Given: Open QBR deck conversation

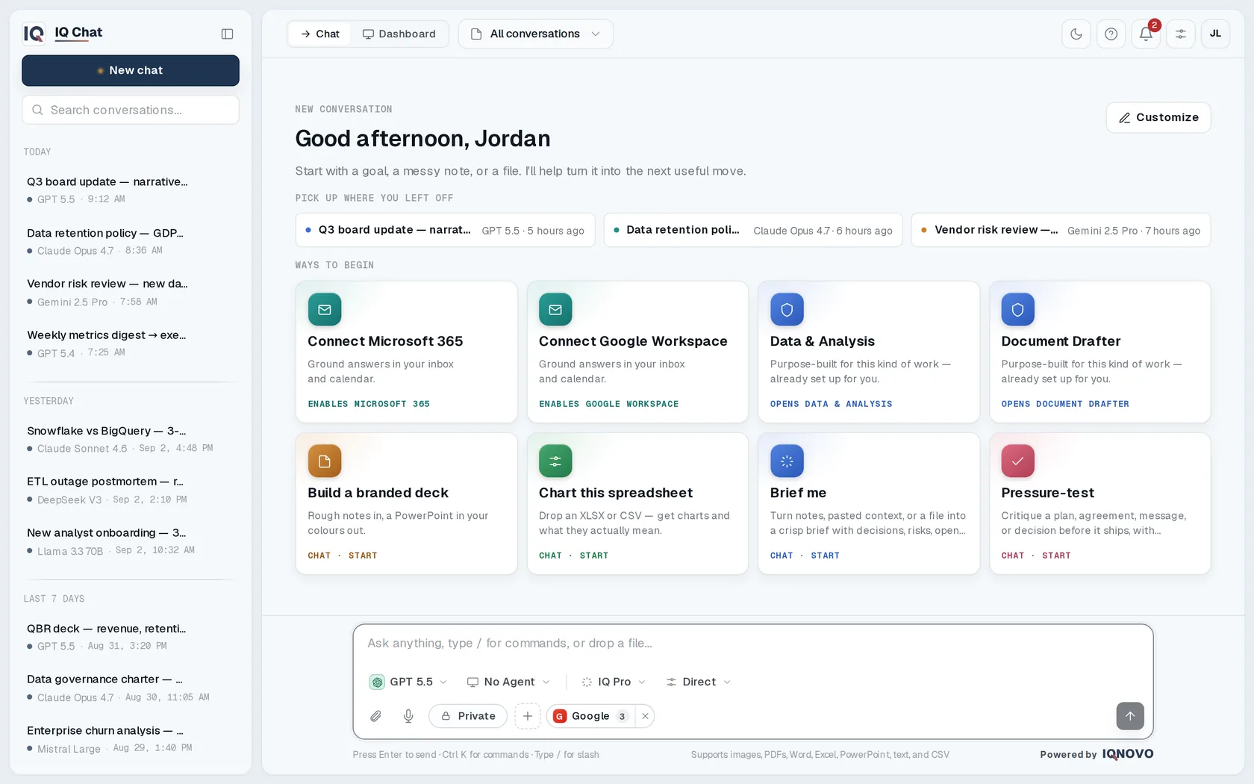Looking at the screenshot, I should 131,637.
